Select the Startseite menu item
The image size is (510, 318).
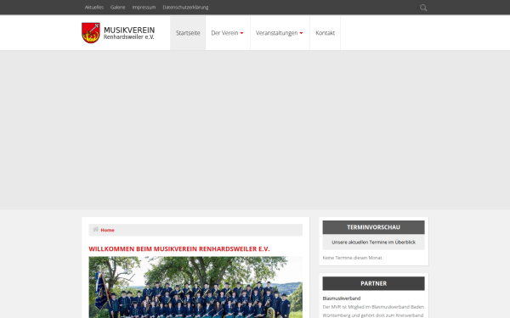click(x=188, y=33)
